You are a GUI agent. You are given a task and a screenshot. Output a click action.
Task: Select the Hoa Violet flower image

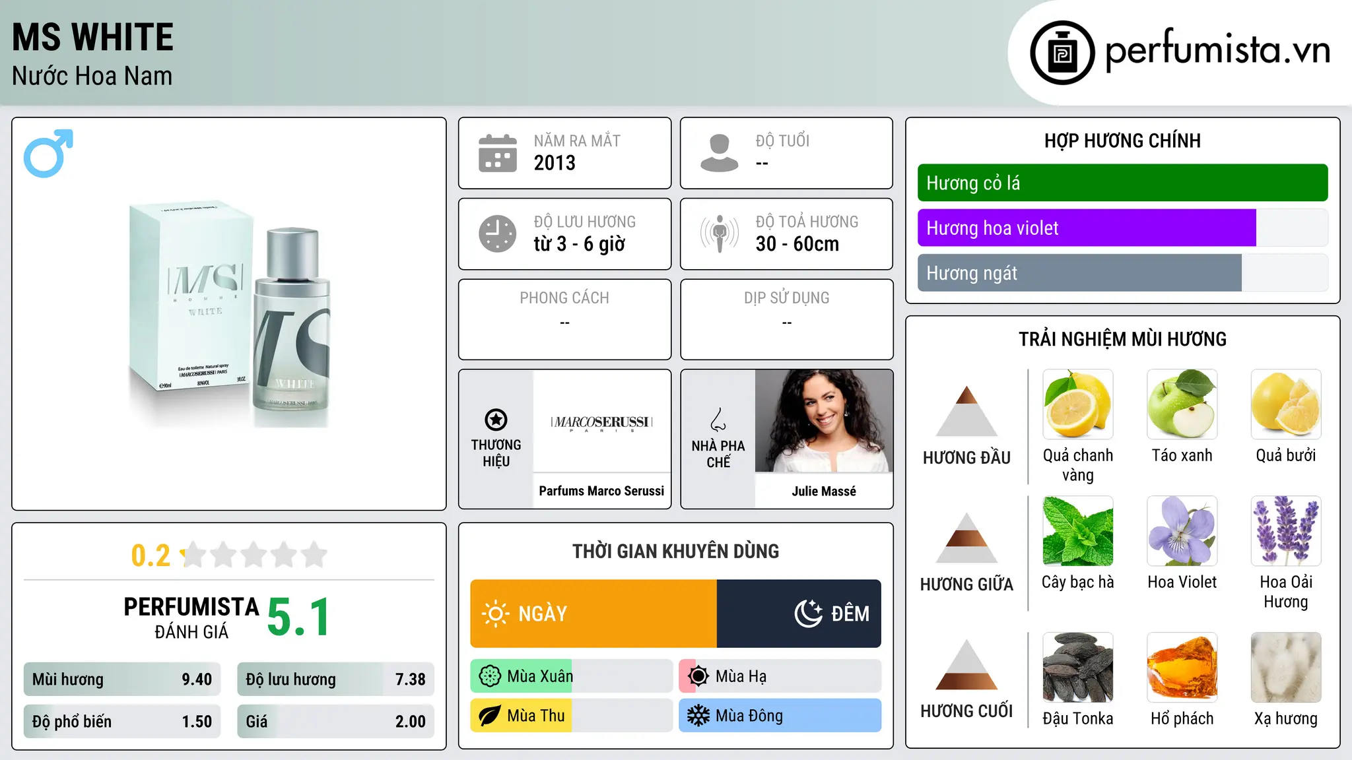pos(1182,531)
